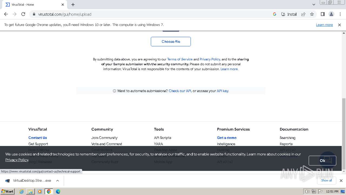
Task: Open Google icon in address bar
Action: [x=275, y=14]
